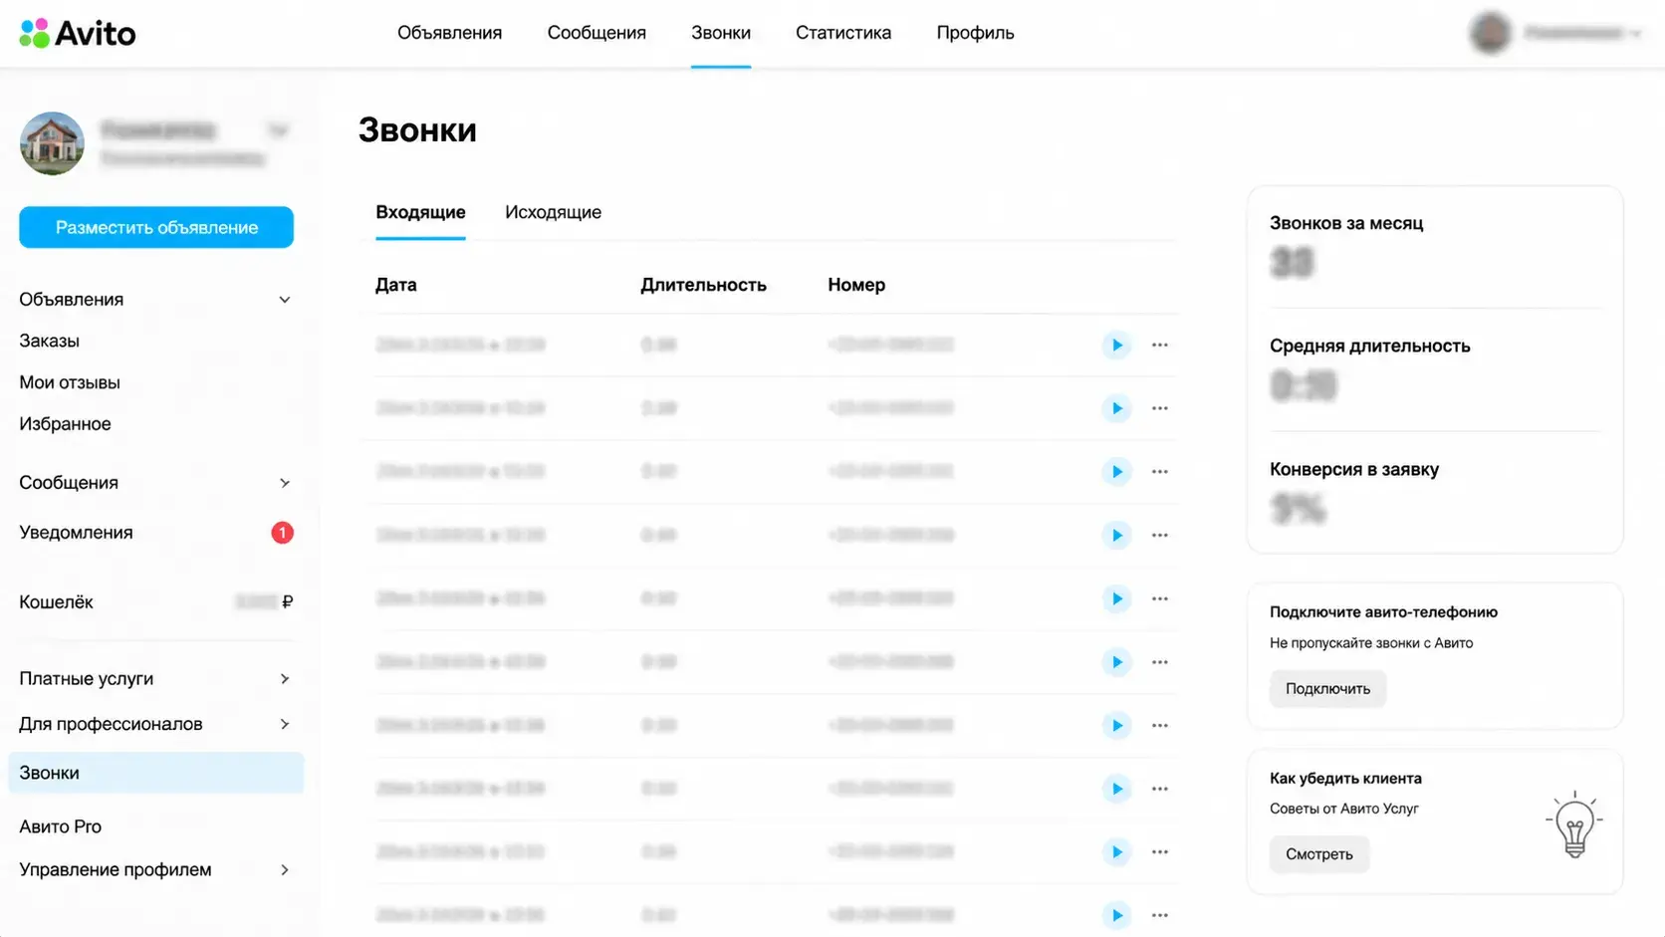This screenshot has width=1665, height=937.
Task: Open the three-dots menu of the eighth call row
Action: tap(1160, 789)
